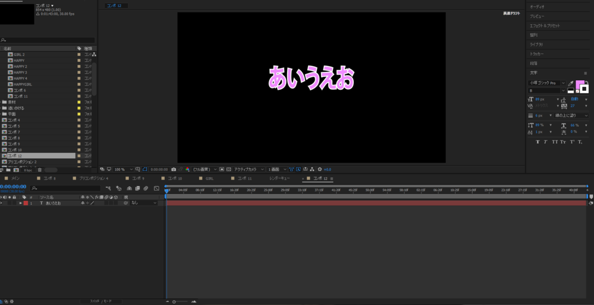Click the project panel search field
The width and height of the screenshot is (594, 305).
48,40
